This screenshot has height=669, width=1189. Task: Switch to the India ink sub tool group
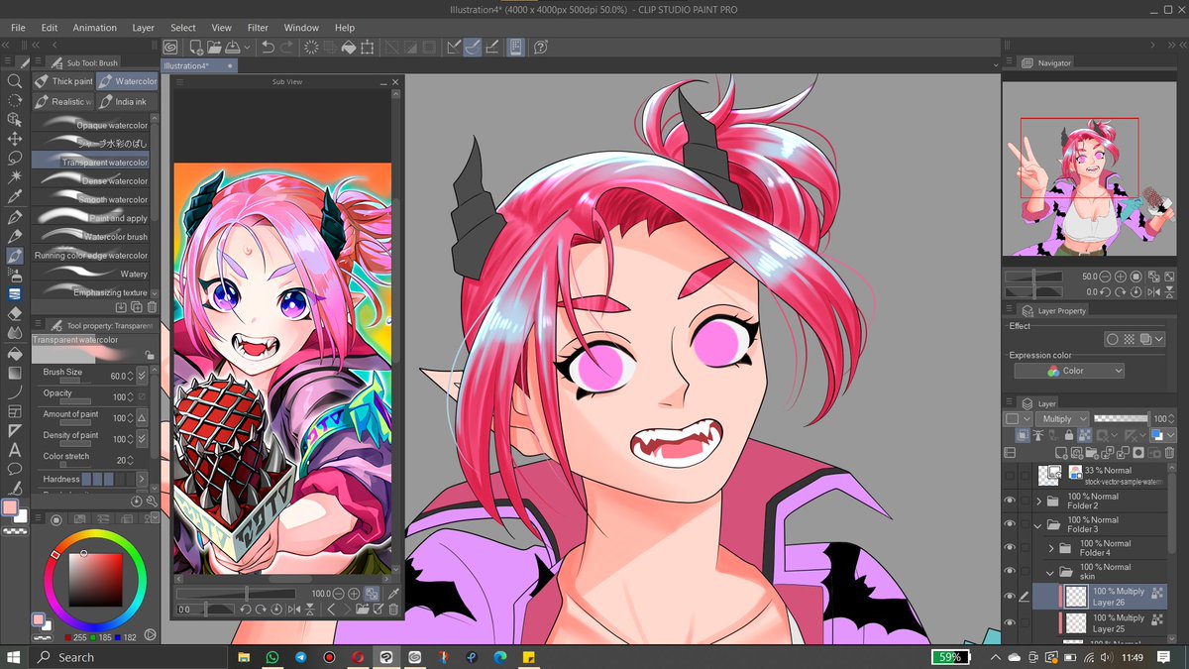coord(127,101)
